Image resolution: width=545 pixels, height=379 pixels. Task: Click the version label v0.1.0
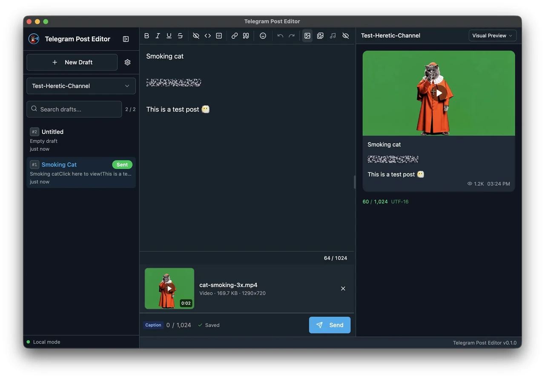tap(485, 343)
